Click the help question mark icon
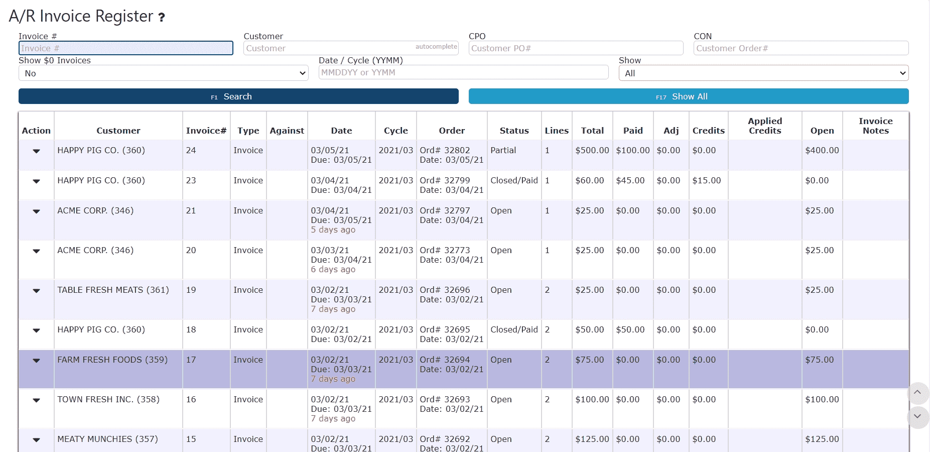The image size is (930, 452). (x=162, y=18)
